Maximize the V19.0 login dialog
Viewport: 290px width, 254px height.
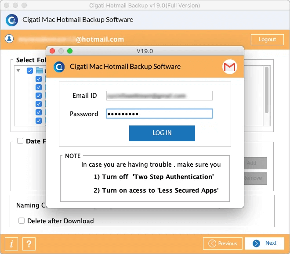tap(70, 51)
